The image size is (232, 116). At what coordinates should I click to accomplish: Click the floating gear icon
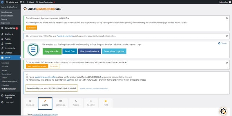click(x=223, y=111)
